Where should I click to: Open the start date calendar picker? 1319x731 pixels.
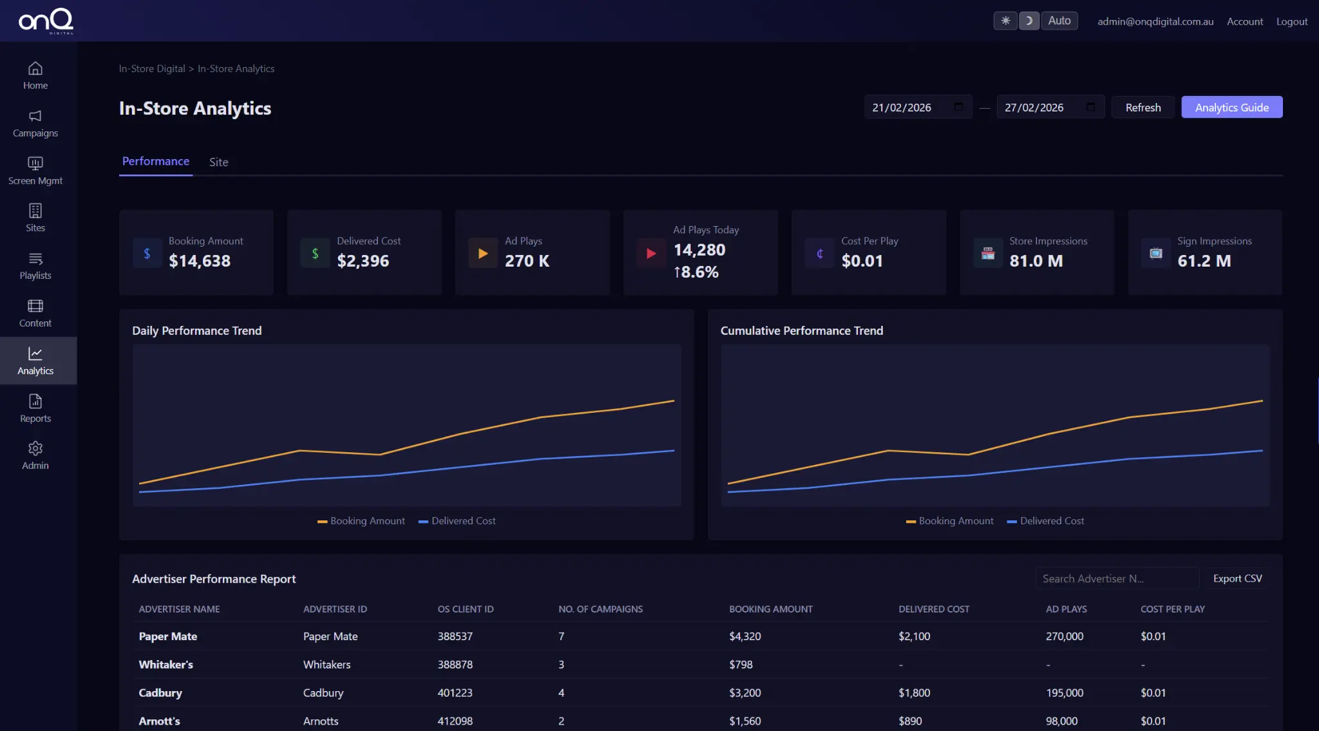pos(958,107)
